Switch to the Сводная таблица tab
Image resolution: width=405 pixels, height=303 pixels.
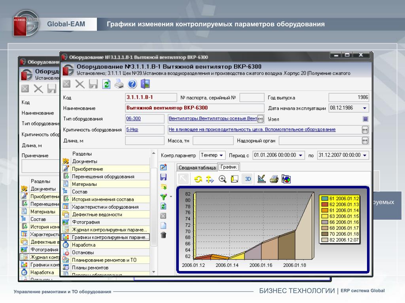(197, 168)
